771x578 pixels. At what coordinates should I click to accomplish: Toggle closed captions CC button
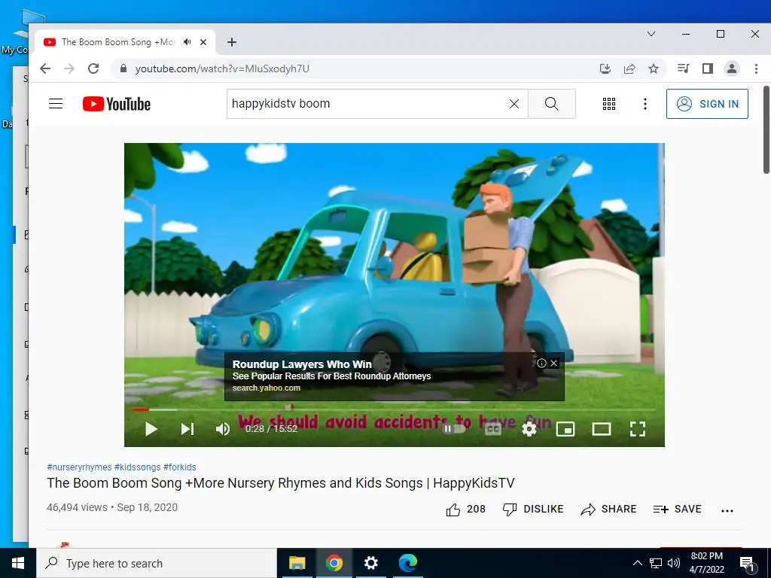pos(492,429)
